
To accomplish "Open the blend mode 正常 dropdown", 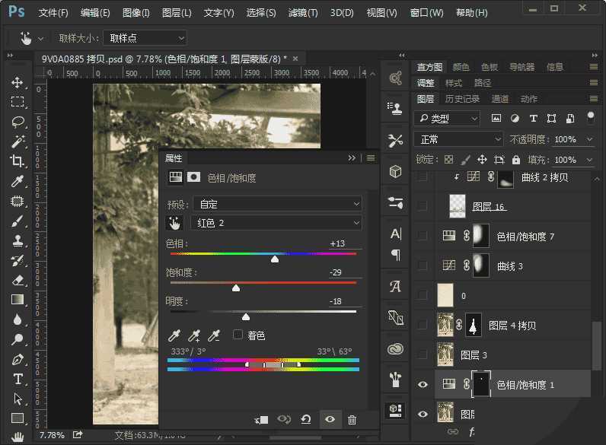I will [458, 139].
